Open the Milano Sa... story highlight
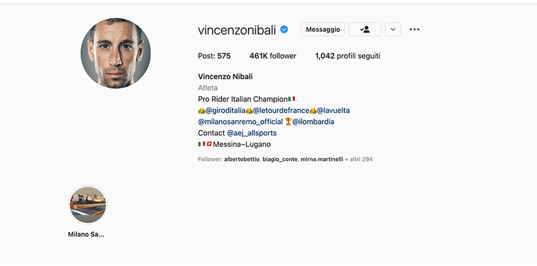The width and height of the screenshot is (537, 266). [88, 205]
